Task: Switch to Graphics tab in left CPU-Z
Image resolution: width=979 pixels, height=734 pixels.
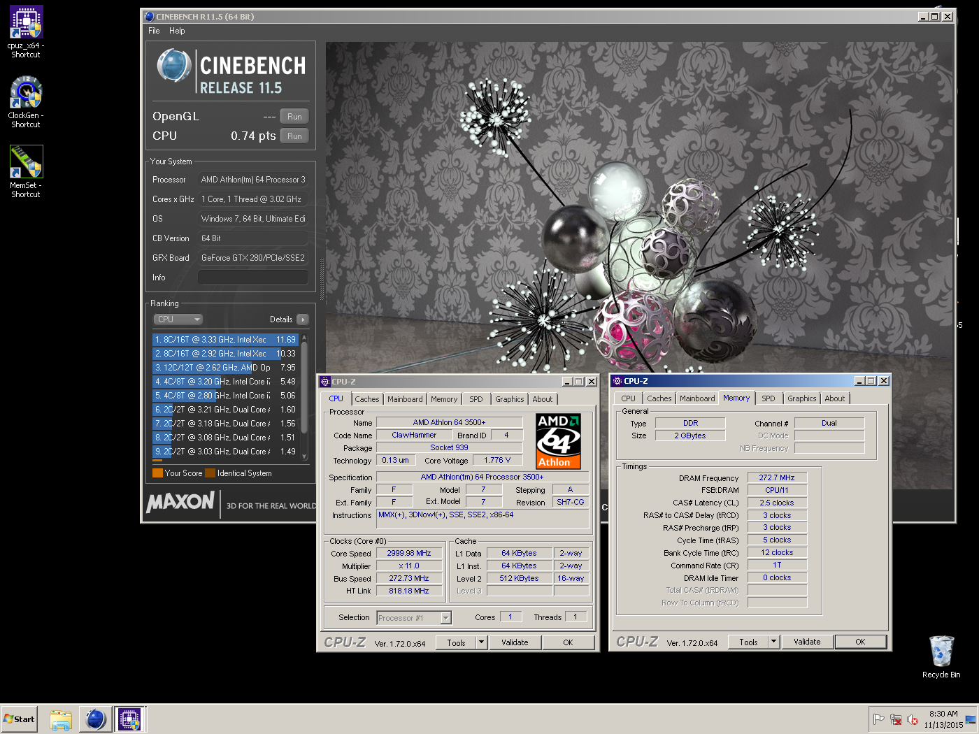Action: (x=510, y=399)
